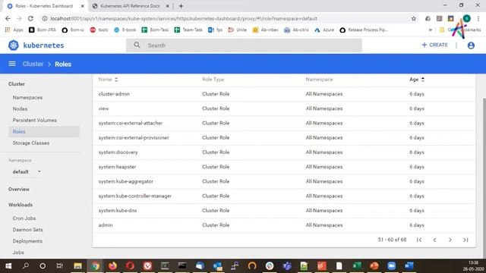
Task: Select the Roles - Kubernetes Dashboard tab
Action: pos(44,6)
